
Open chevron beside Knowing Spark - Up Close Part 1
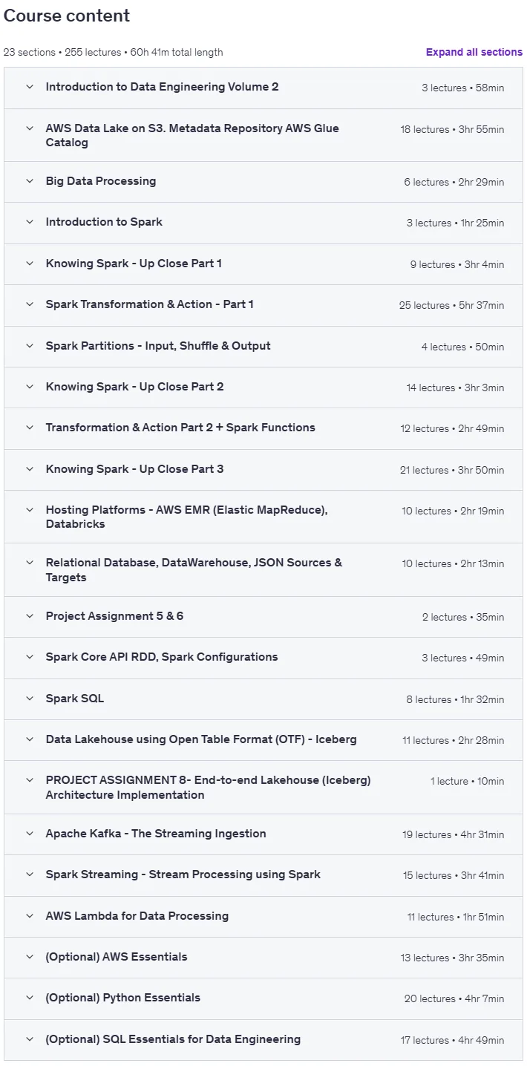click(x=30, y=264)
